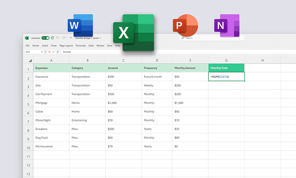Click the Mortgage cell

[x=51, y=103]
